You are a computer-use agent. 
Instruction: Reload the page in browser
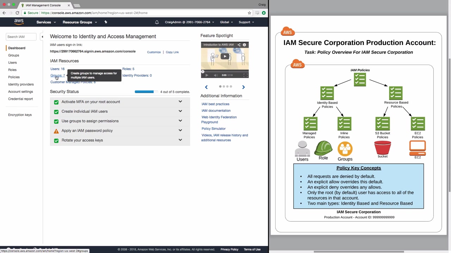tap(17, 13)
